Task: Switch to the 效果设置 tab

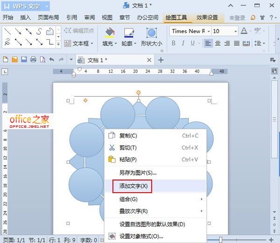Action: pyautogui.click(x=207, y=17)
